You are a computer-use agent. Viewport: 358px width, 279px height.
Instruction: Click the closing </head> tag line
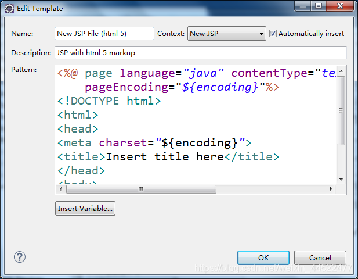click(x=81, y=171)
